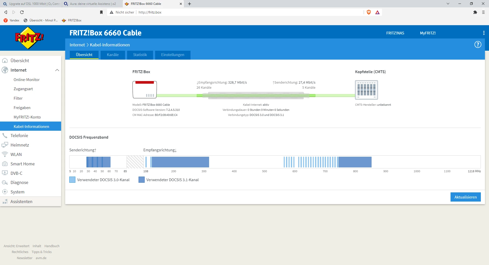Image resolution: width=489 pixels, height=265 pixels.
Task: Expand the Heimnetz sidebar section
Action: 20,145
